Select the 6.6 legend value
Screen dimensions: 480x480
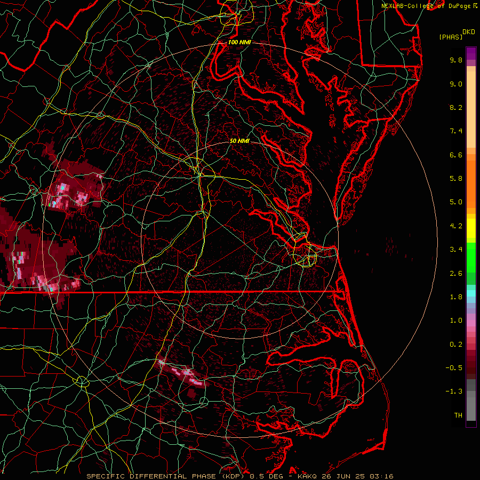click(456, 155)
